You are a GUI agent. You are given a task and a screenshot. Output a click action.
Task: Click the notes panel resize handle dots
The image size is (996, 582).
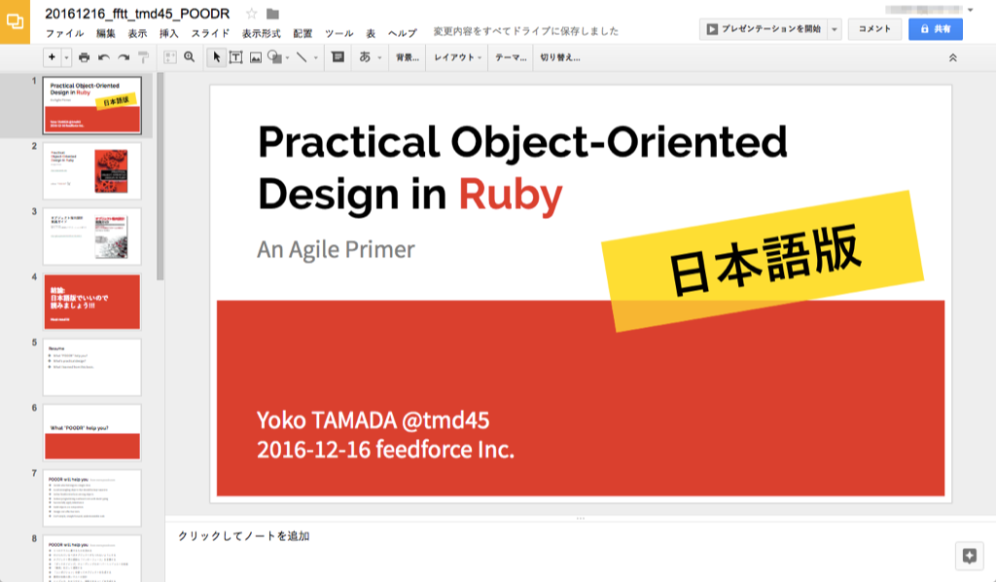(580, 518)
